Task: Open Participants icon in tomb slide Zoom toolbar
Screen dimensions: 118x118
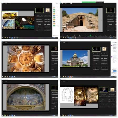Action: coord(80,35)
